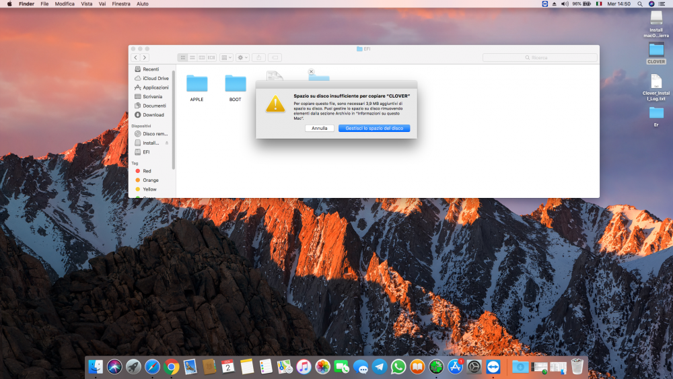Click the Ricerca search field
The width and height of the screenshot is (673, 379).
click(540, 57)
